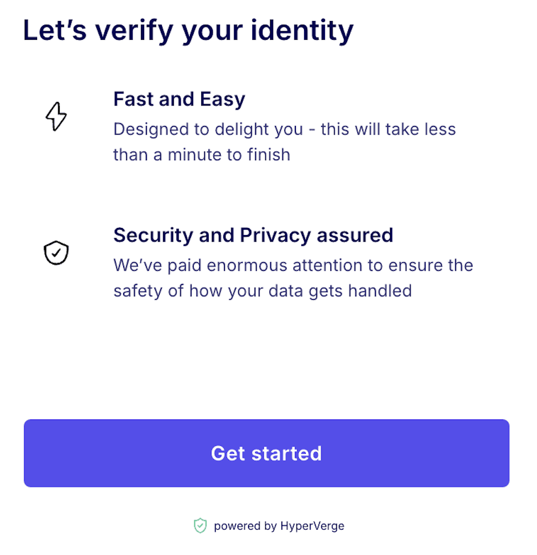Click the "than a minute to finish" line

pos(202,155)
